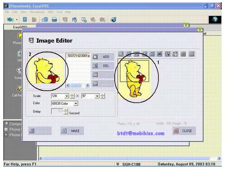
Task: Click the email @ toolbar icon
Action: pos(45,19)
